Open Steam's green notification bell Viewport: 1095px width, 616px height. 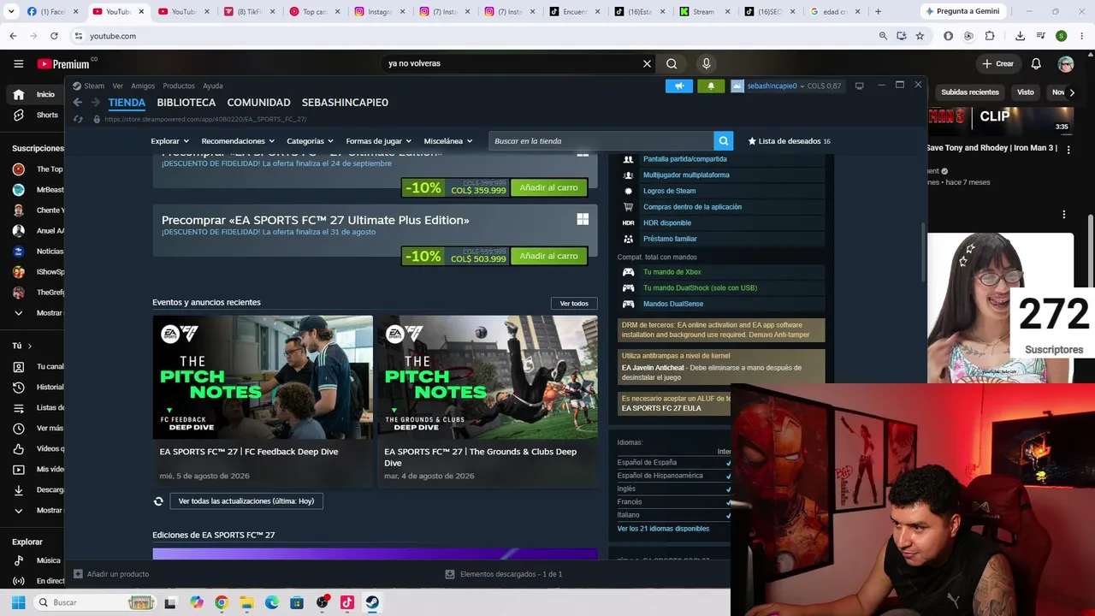click(711, 86)
